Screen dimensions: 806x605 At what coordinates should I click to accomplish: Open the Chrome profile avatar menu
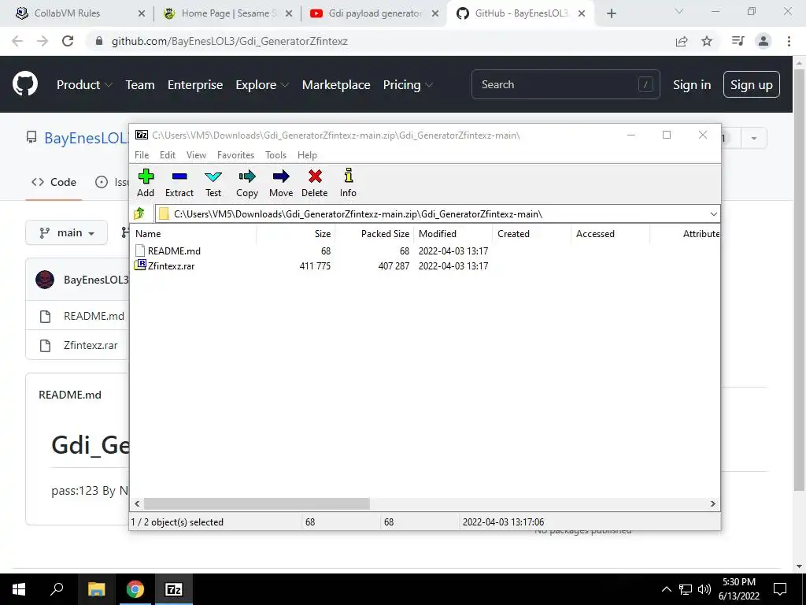[x=763, y=41]
